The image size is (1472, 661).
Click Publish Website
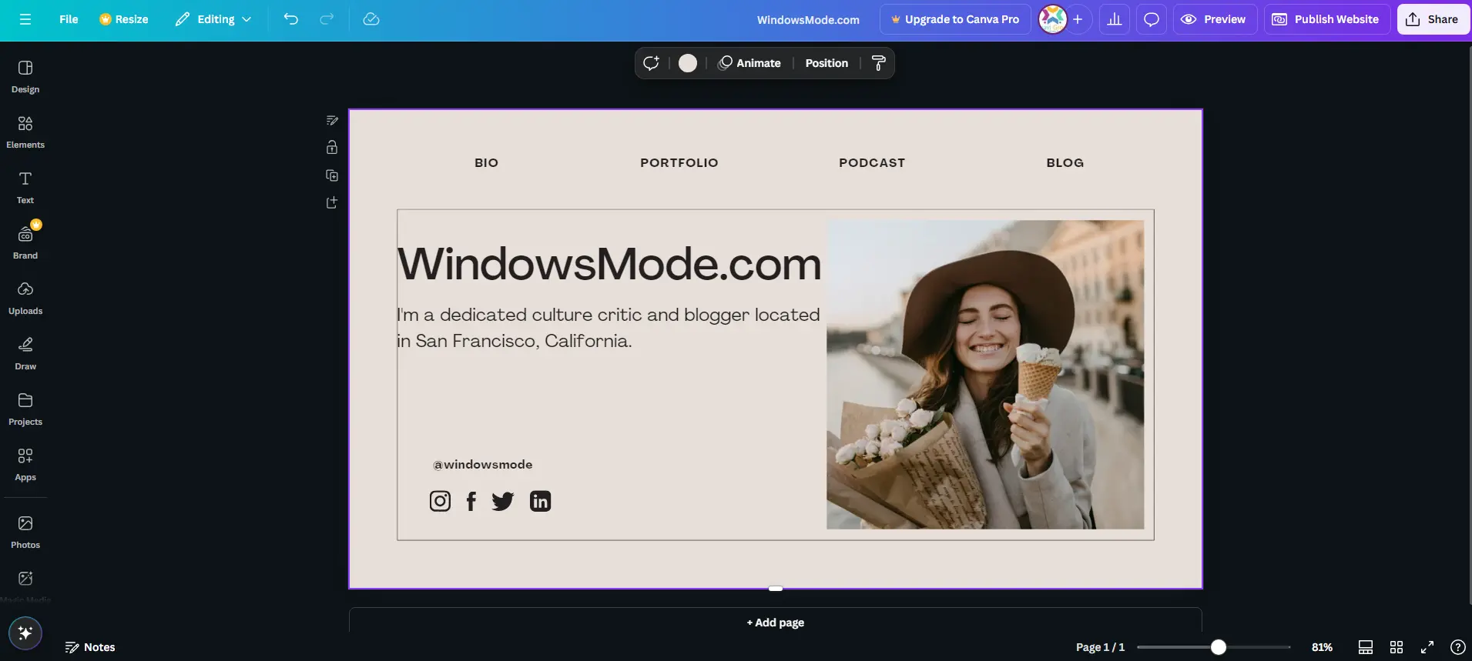1326,19
